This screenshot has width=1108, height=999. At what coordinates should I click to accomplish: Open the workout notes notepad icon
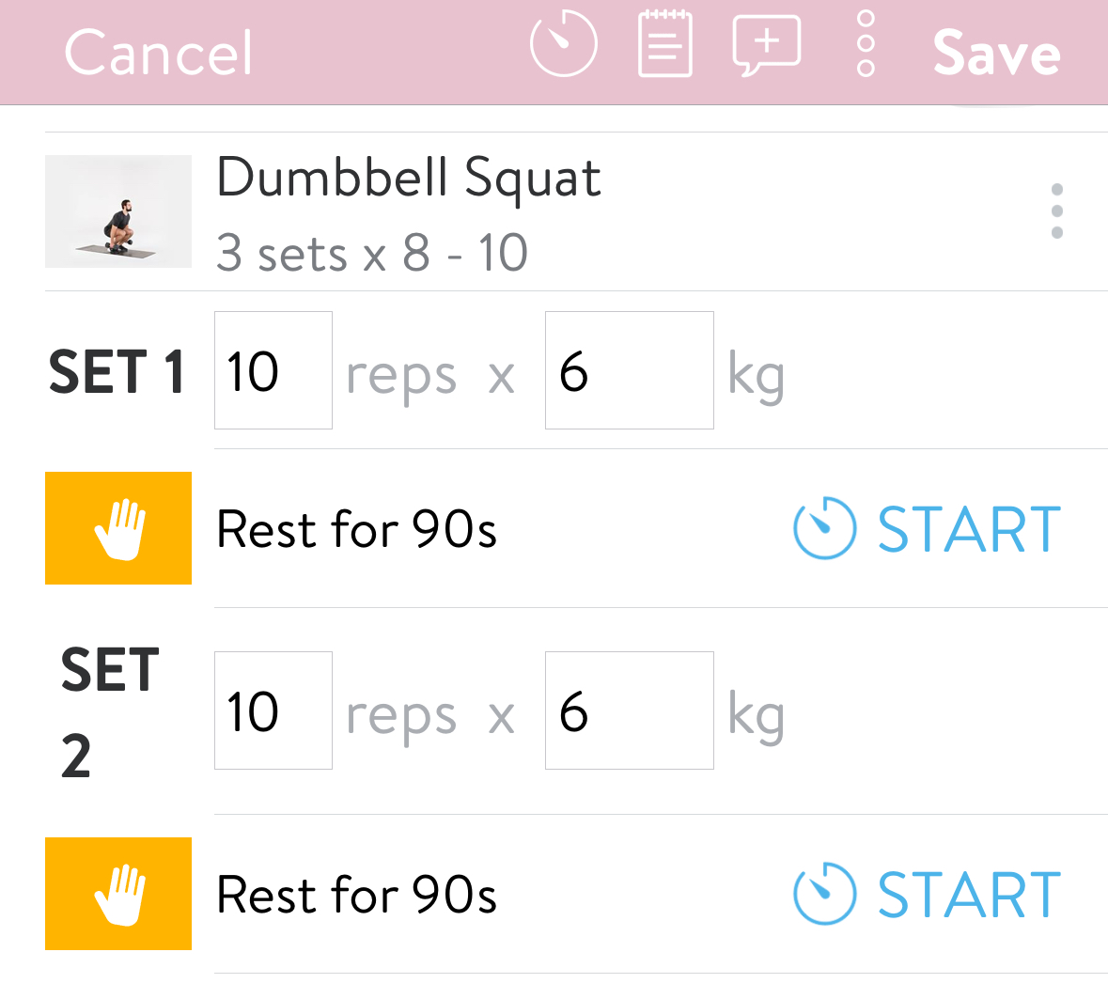point(665,44)
